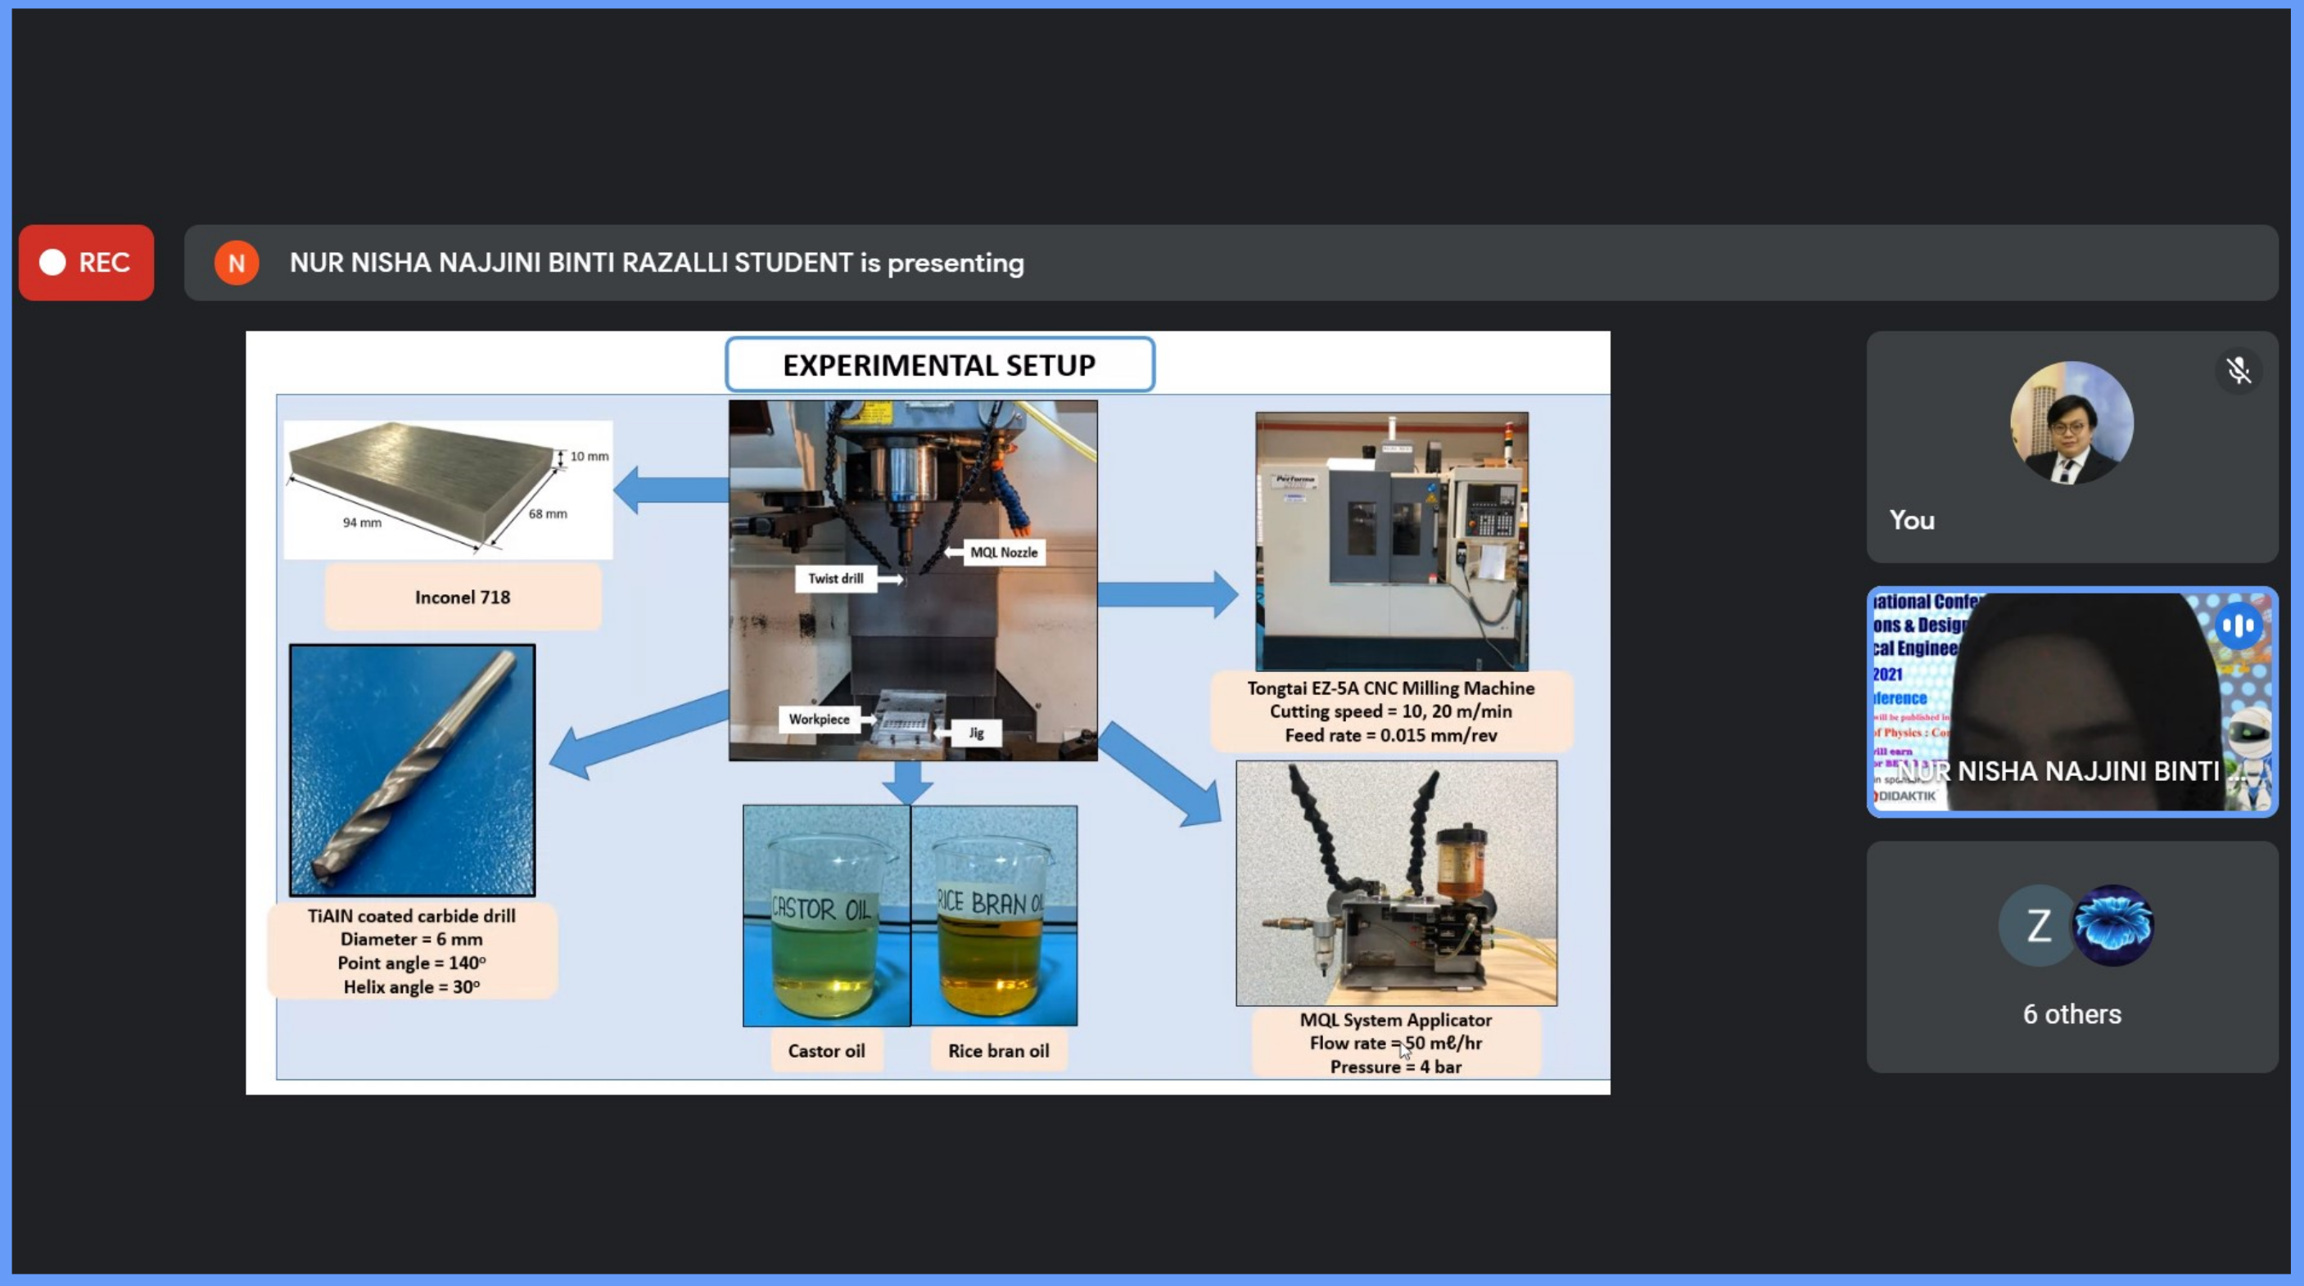
Task: Click the TiAlN coated carbide drill photo
Action: [x=413, y=769]
